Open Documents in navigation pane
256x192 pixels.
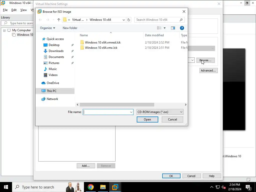[x=56, y=57]
